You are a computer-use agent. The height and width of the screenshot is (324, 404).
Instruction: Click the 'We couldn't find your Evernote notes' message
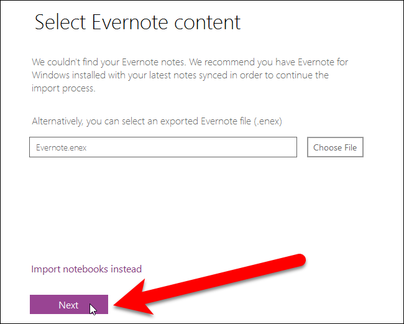click(x=180, y=63)
